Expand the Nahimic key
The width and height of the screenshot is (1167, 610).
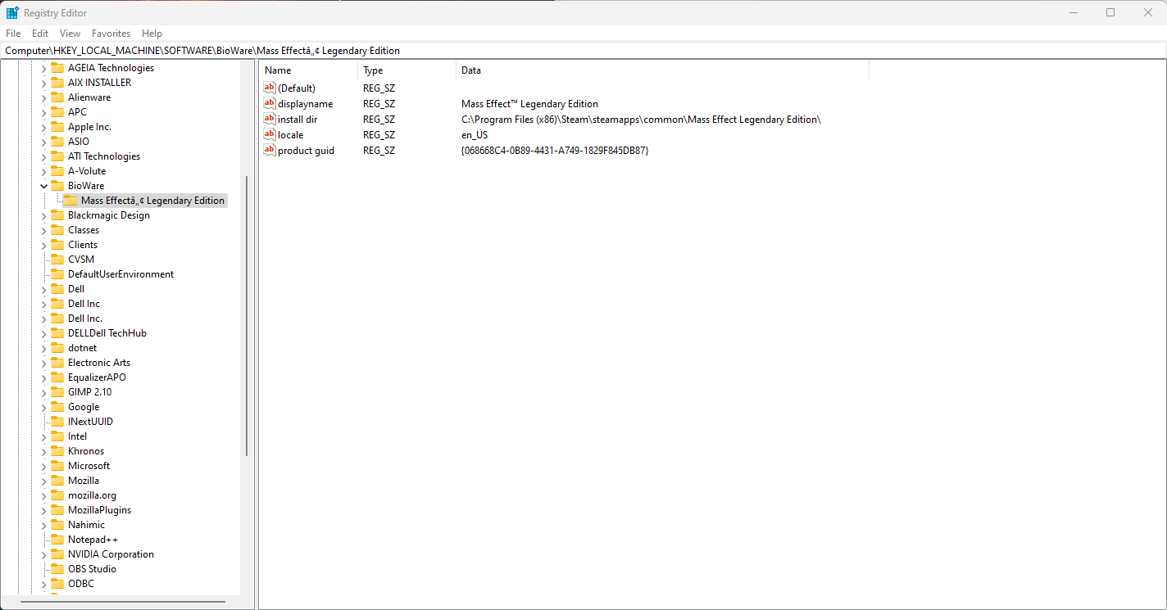(x=44, y=525)
